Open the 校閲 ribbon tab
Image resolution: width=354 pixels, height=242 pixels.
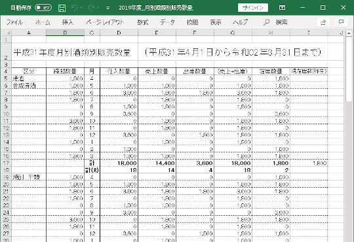[x=192, y=22]
